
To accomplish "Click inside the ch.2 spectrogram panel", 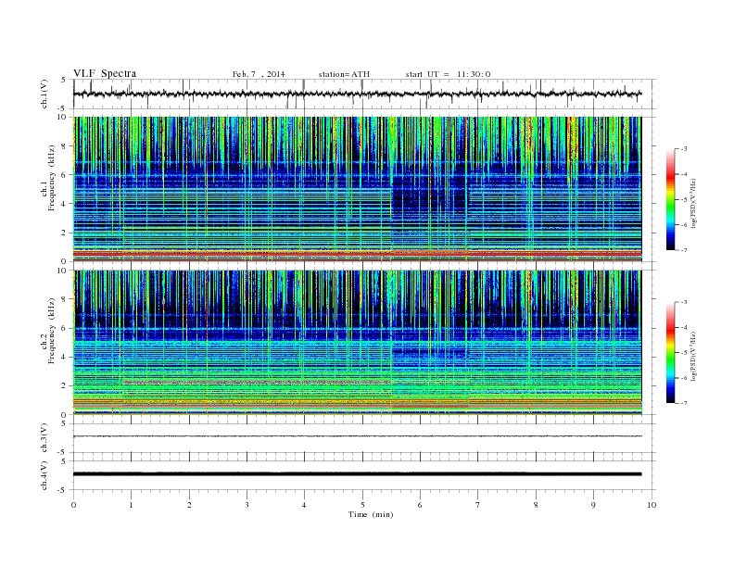I will [357, 343].
